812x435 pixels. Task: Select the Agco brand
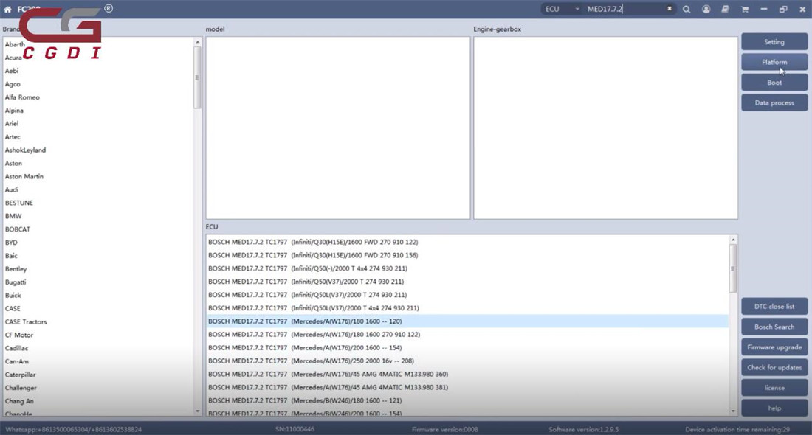98,84
